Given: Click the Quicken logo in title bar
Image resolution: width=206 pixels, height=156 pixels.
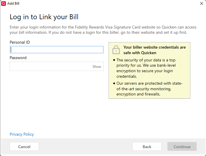Looking at the screenshot, I should coord(4,3).
